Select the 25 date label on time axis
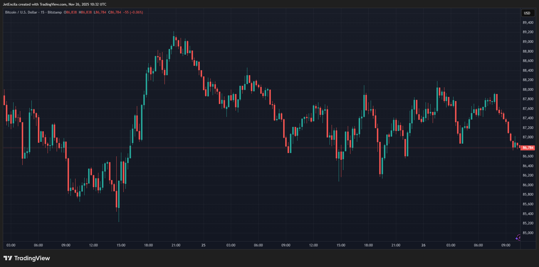Image resolution: width=539 pixels, height=267 pixels. (203, 245)
